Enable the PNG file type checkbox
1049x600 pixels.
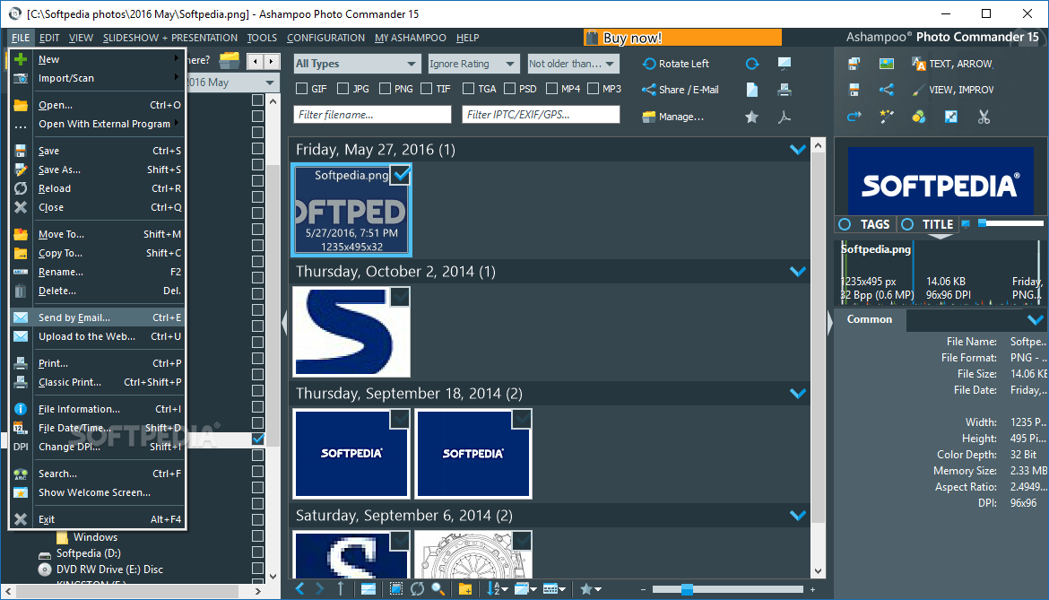pos(385,88)
